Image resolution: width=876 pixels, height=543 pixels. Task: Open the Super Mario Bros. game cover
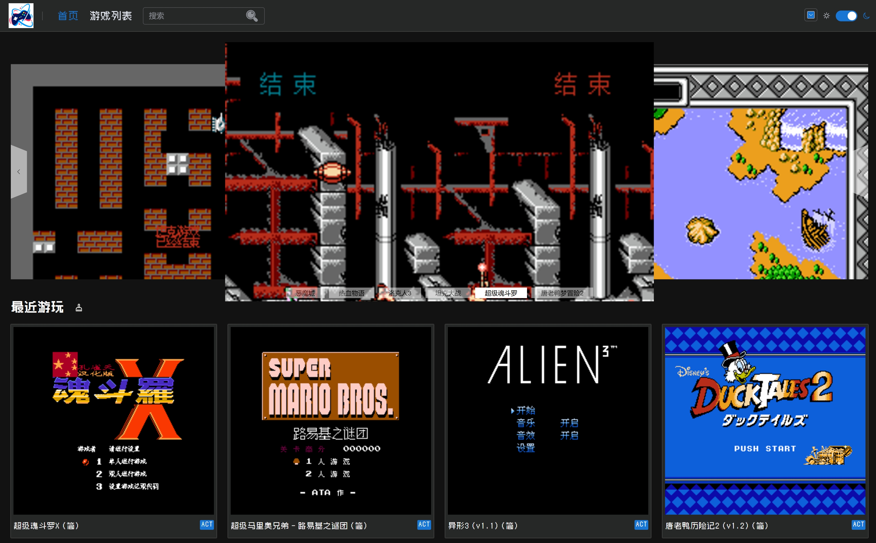pyautogui.click(x=331, y=420)
